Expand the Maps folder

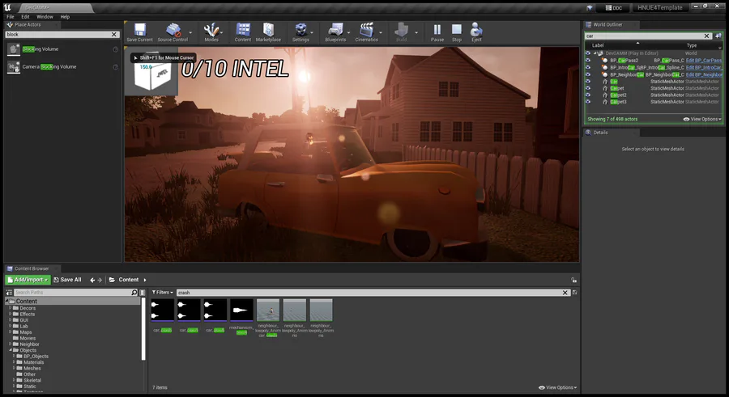[x=11, y=332]
